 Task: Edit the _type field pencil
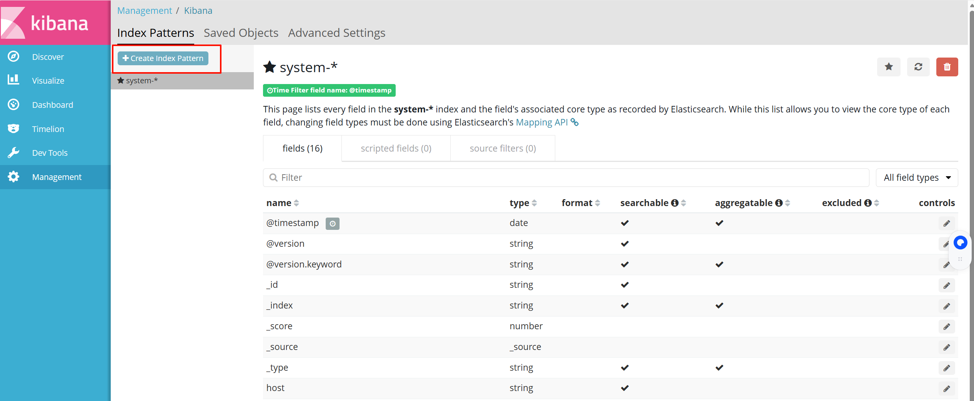947,368
